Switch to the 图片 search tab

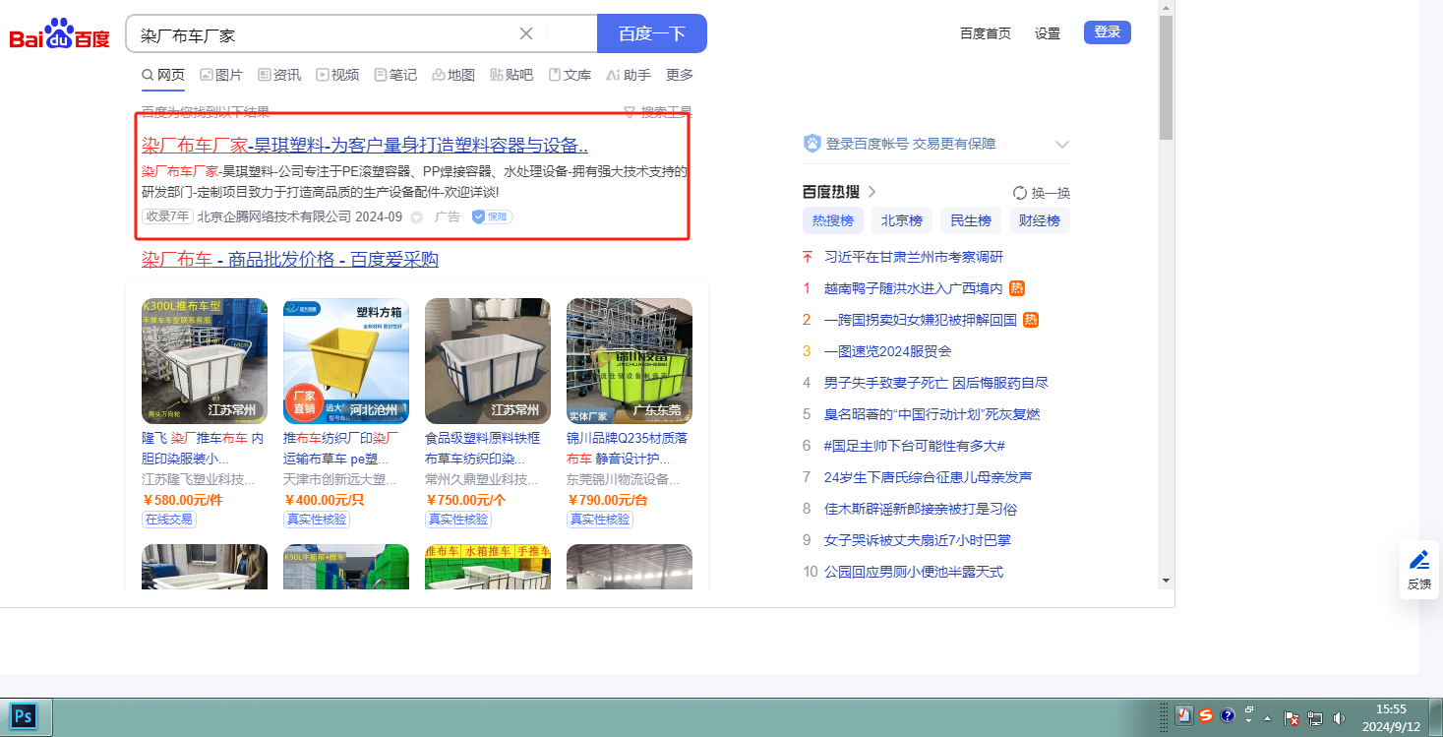[221, 75]
